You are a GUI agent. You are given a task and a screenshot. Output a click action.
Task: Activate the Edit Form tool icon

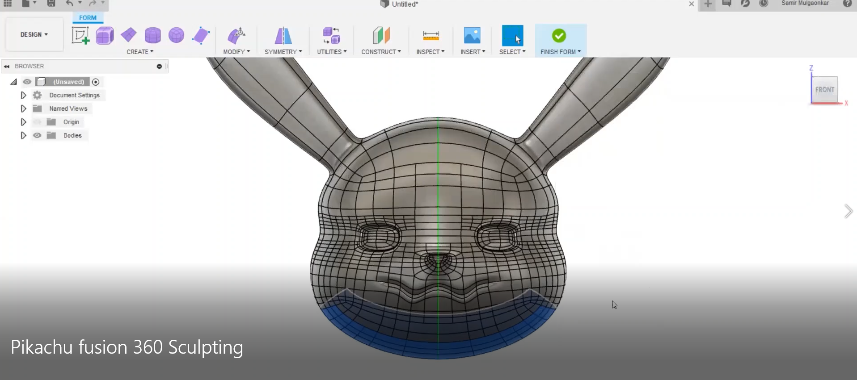tap(236, 35)
